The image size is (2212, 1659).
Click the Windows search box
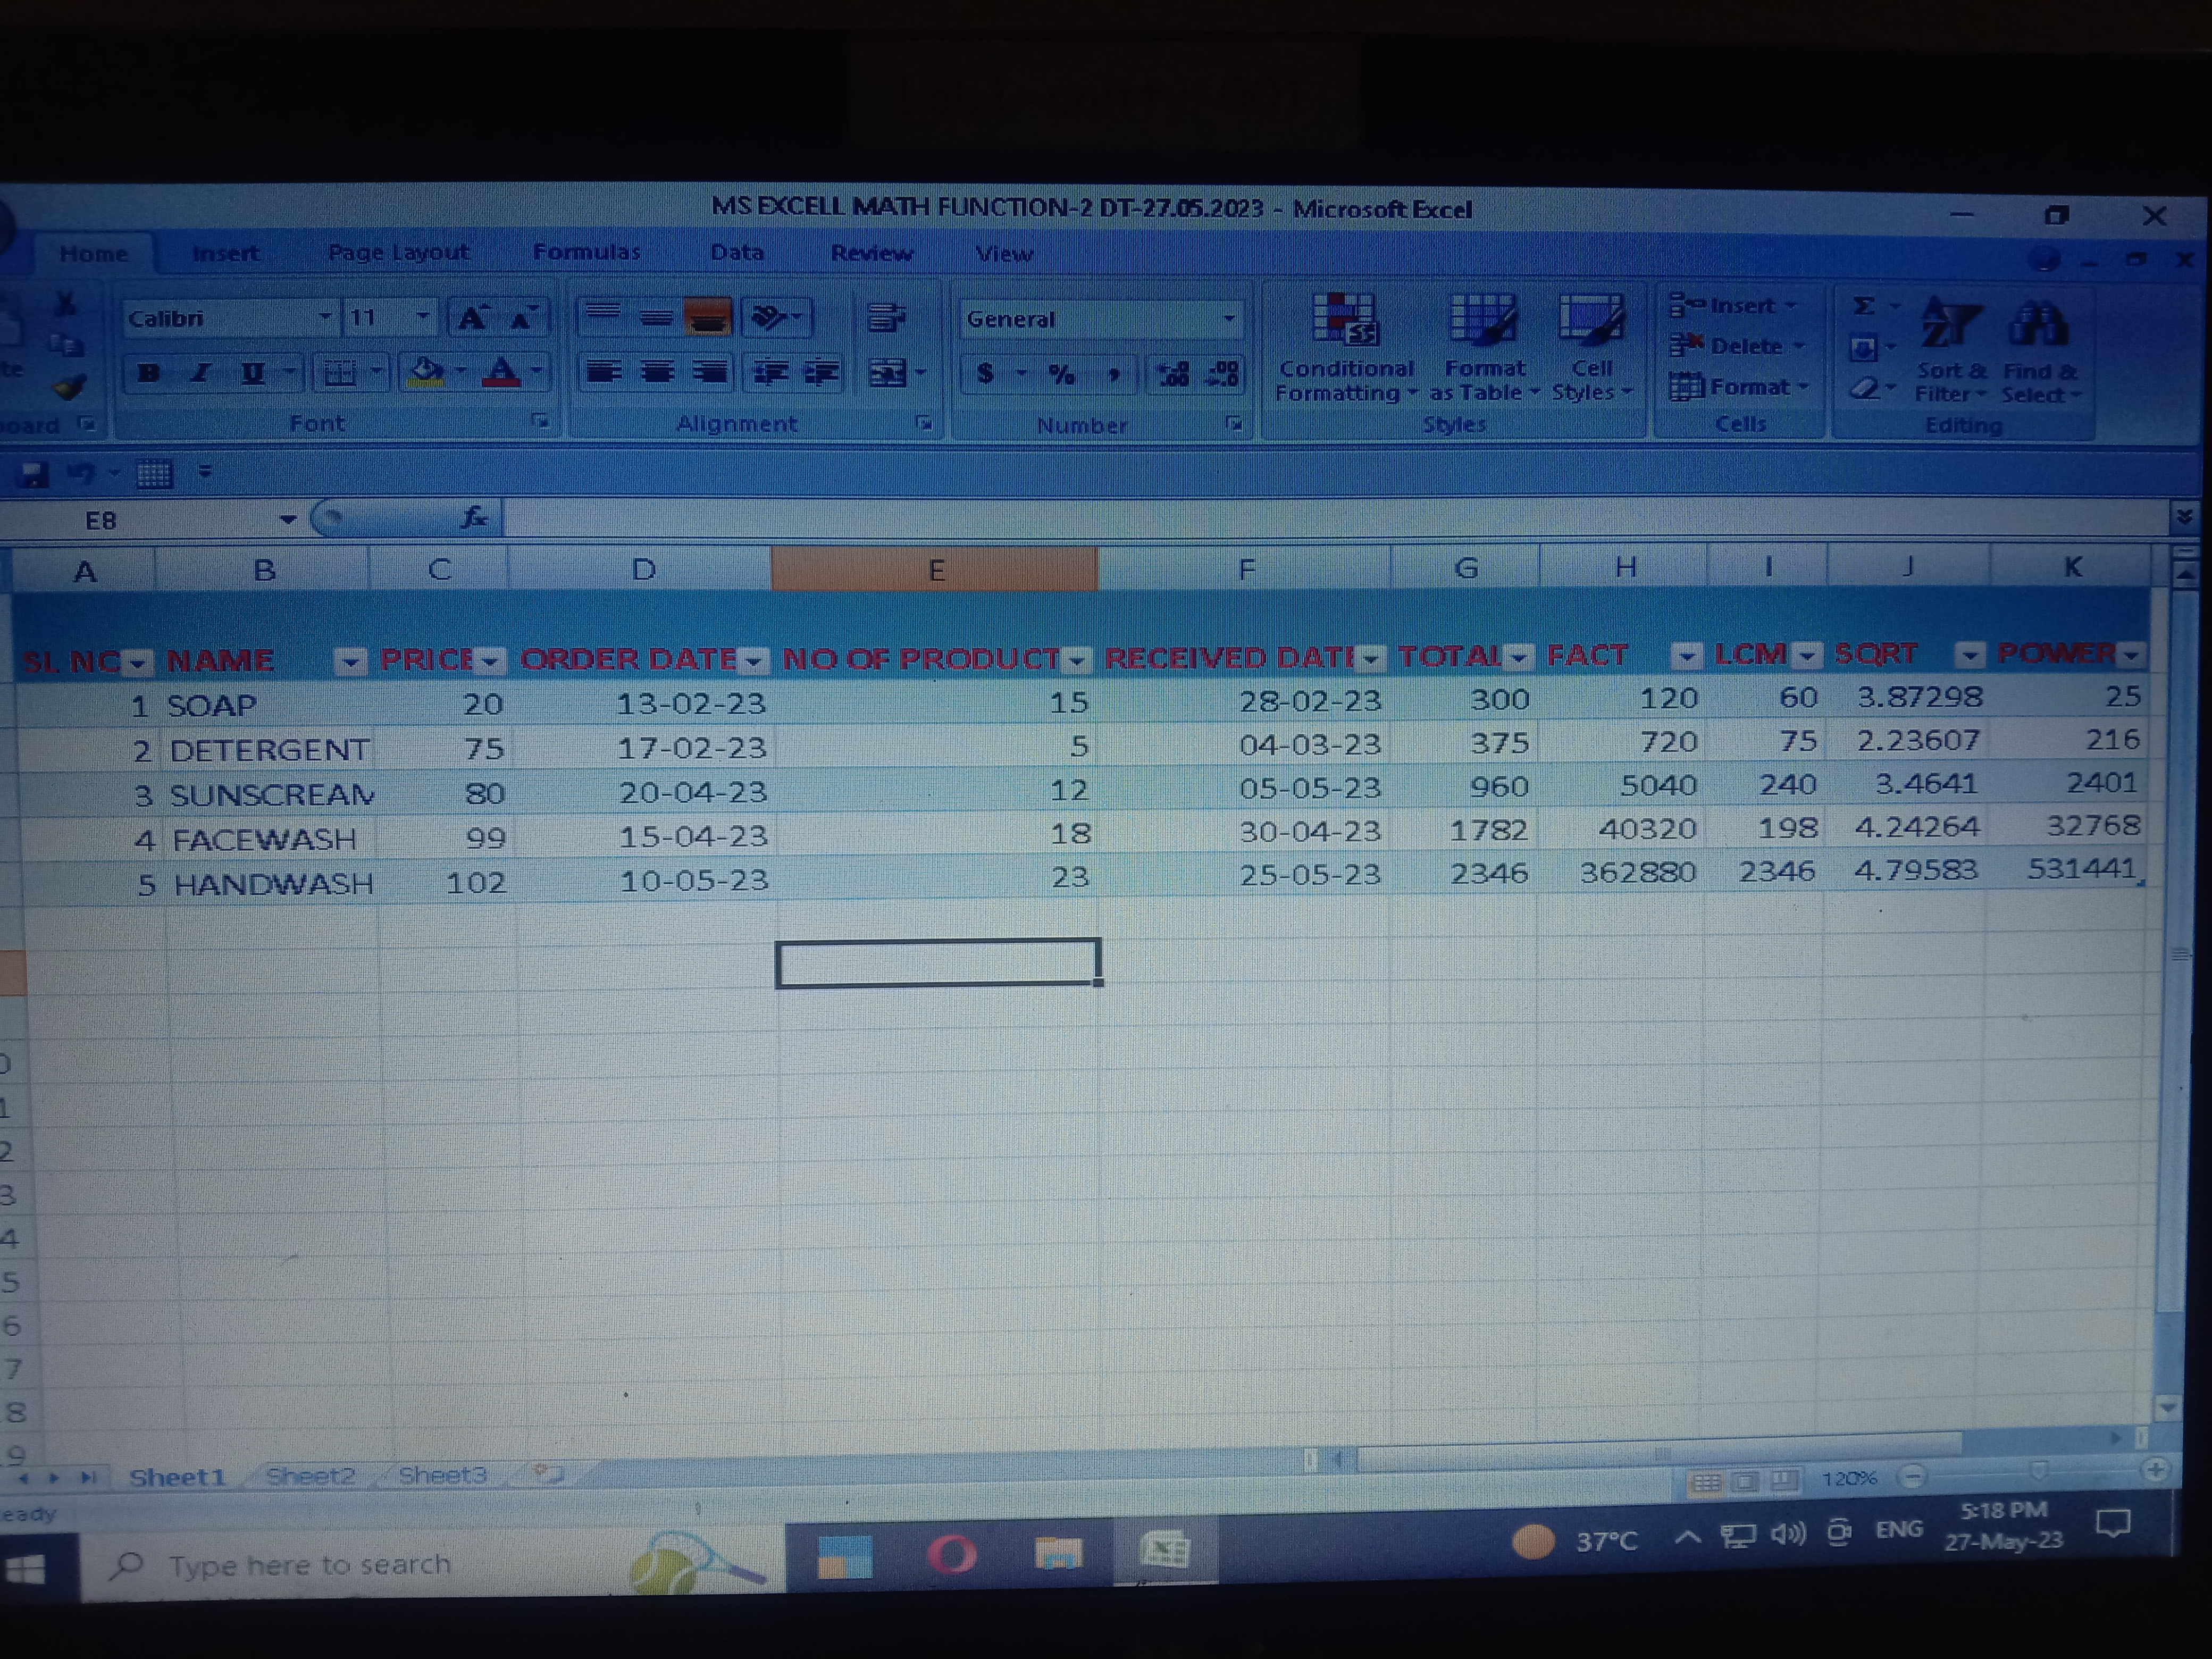(310, 1564)
